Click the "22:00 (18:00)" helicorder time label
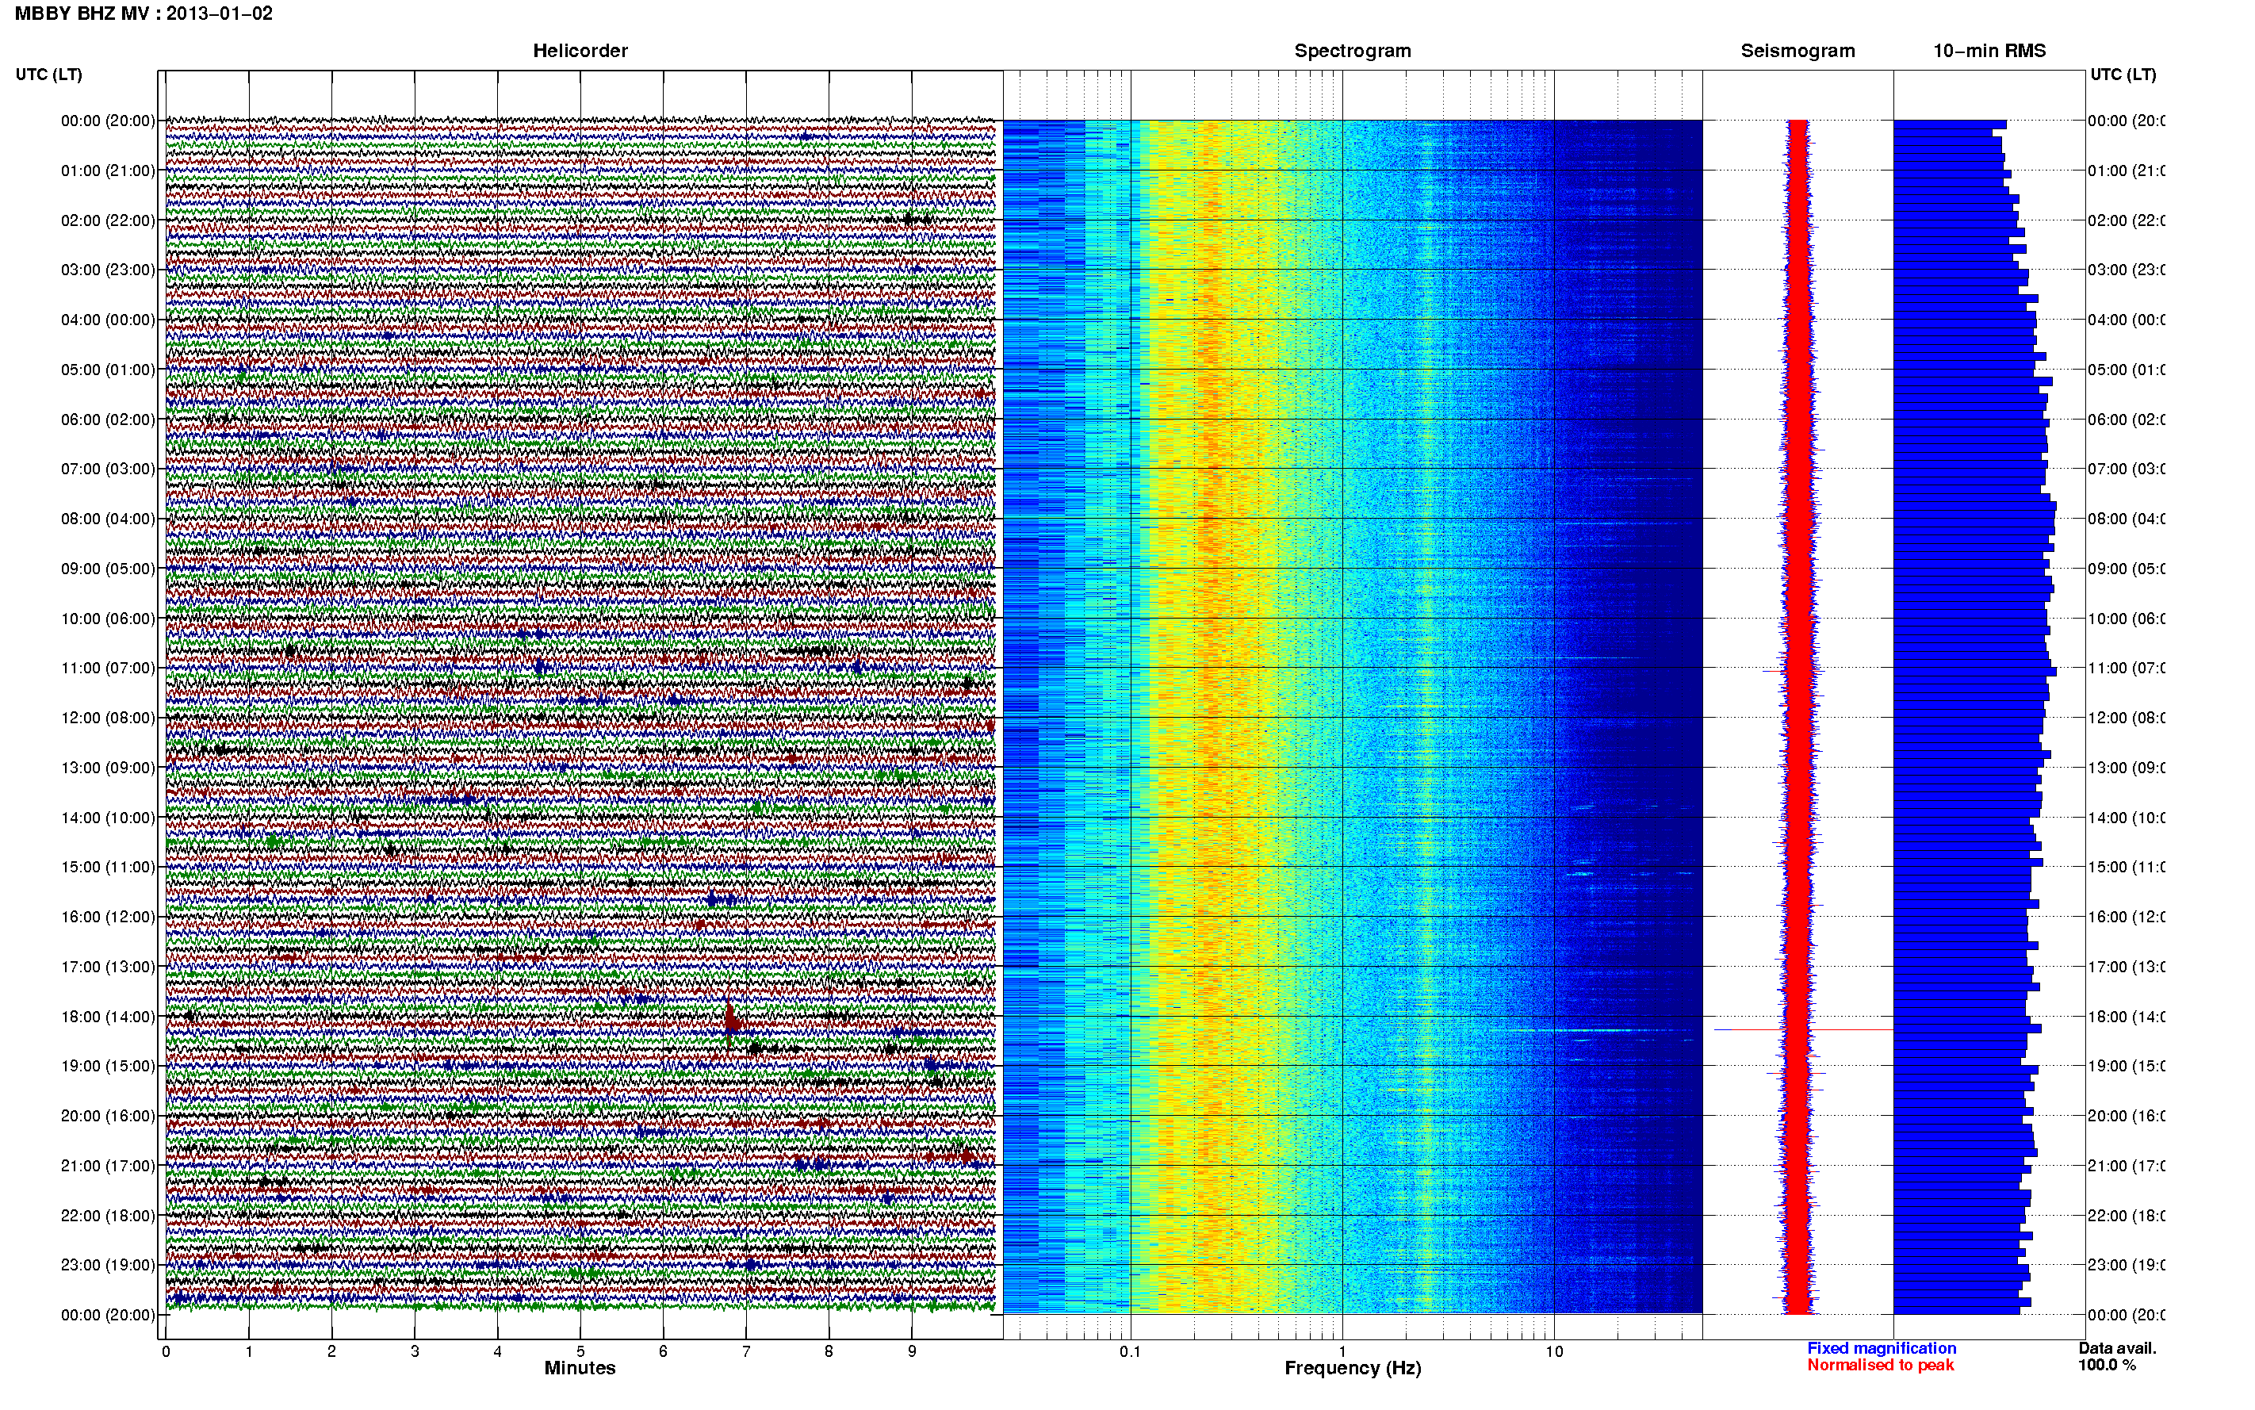This screenshot has height=1410, width=2255. pos(108,1216)
